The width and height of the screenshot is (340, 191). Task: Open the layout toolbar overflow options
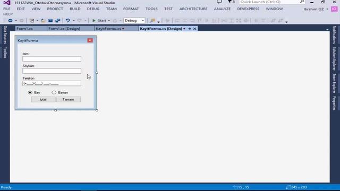pos(286,22)
